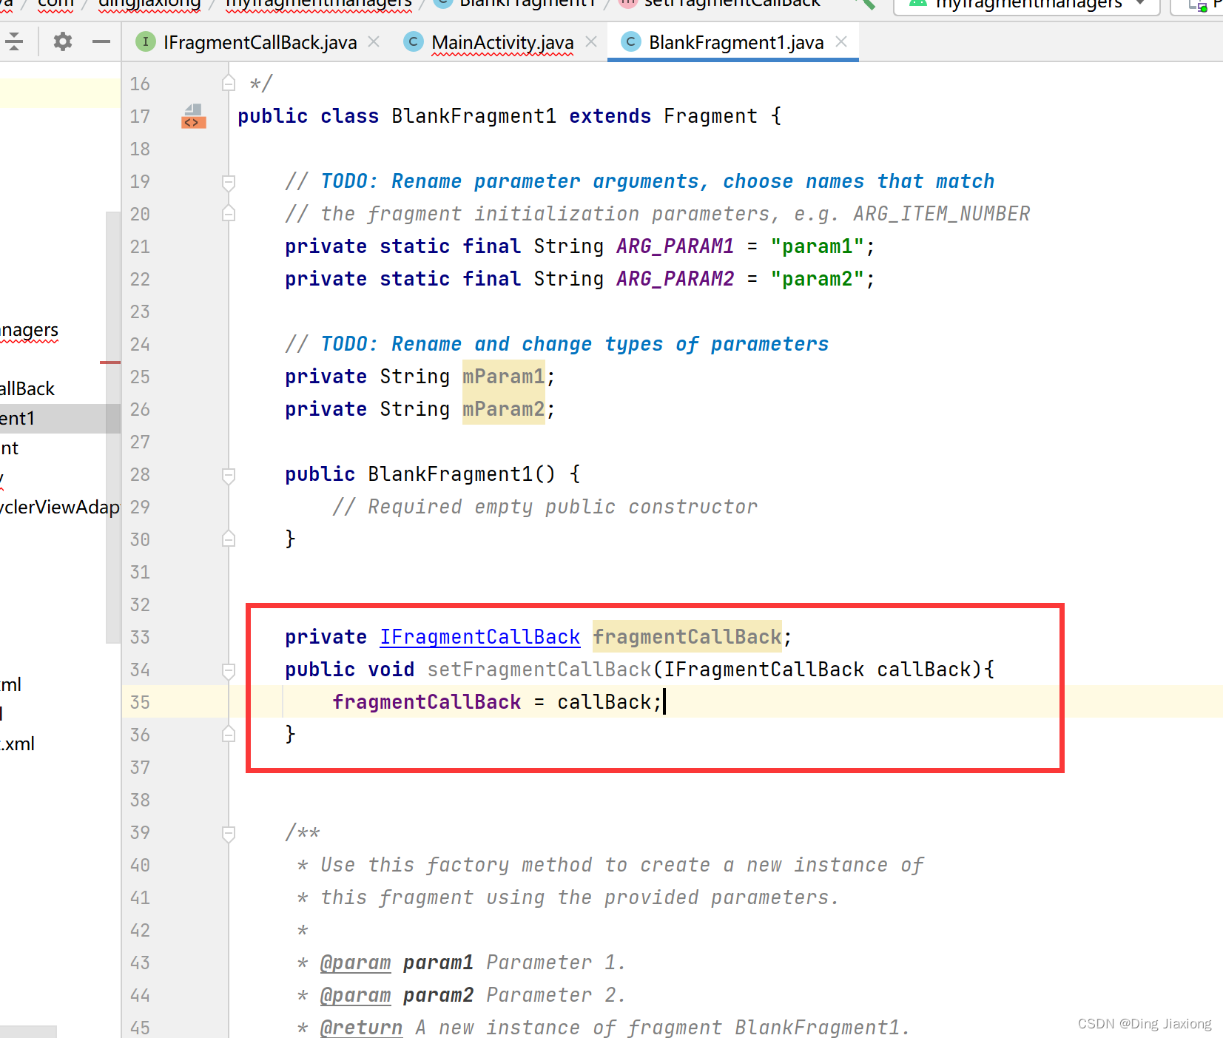Image resolution: width=1223 pixels, height=1038 pixels.
Task: Click the ARG_PARAM1 constant name
Action: coord(675,246)
